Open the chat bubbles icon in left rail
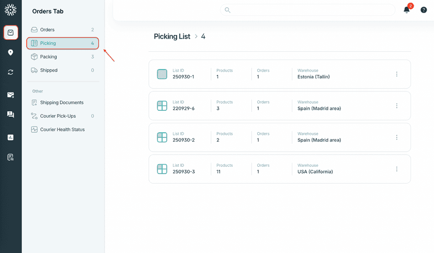This screenshot has height=253, width=434. pos(10,114)
